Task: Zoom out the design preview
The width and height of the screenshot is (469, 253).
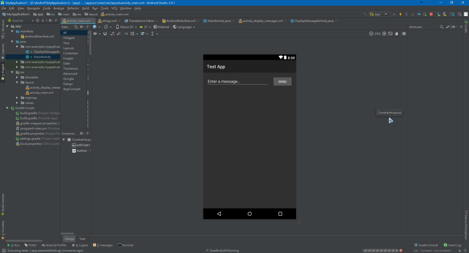Action: pos(371,34)
